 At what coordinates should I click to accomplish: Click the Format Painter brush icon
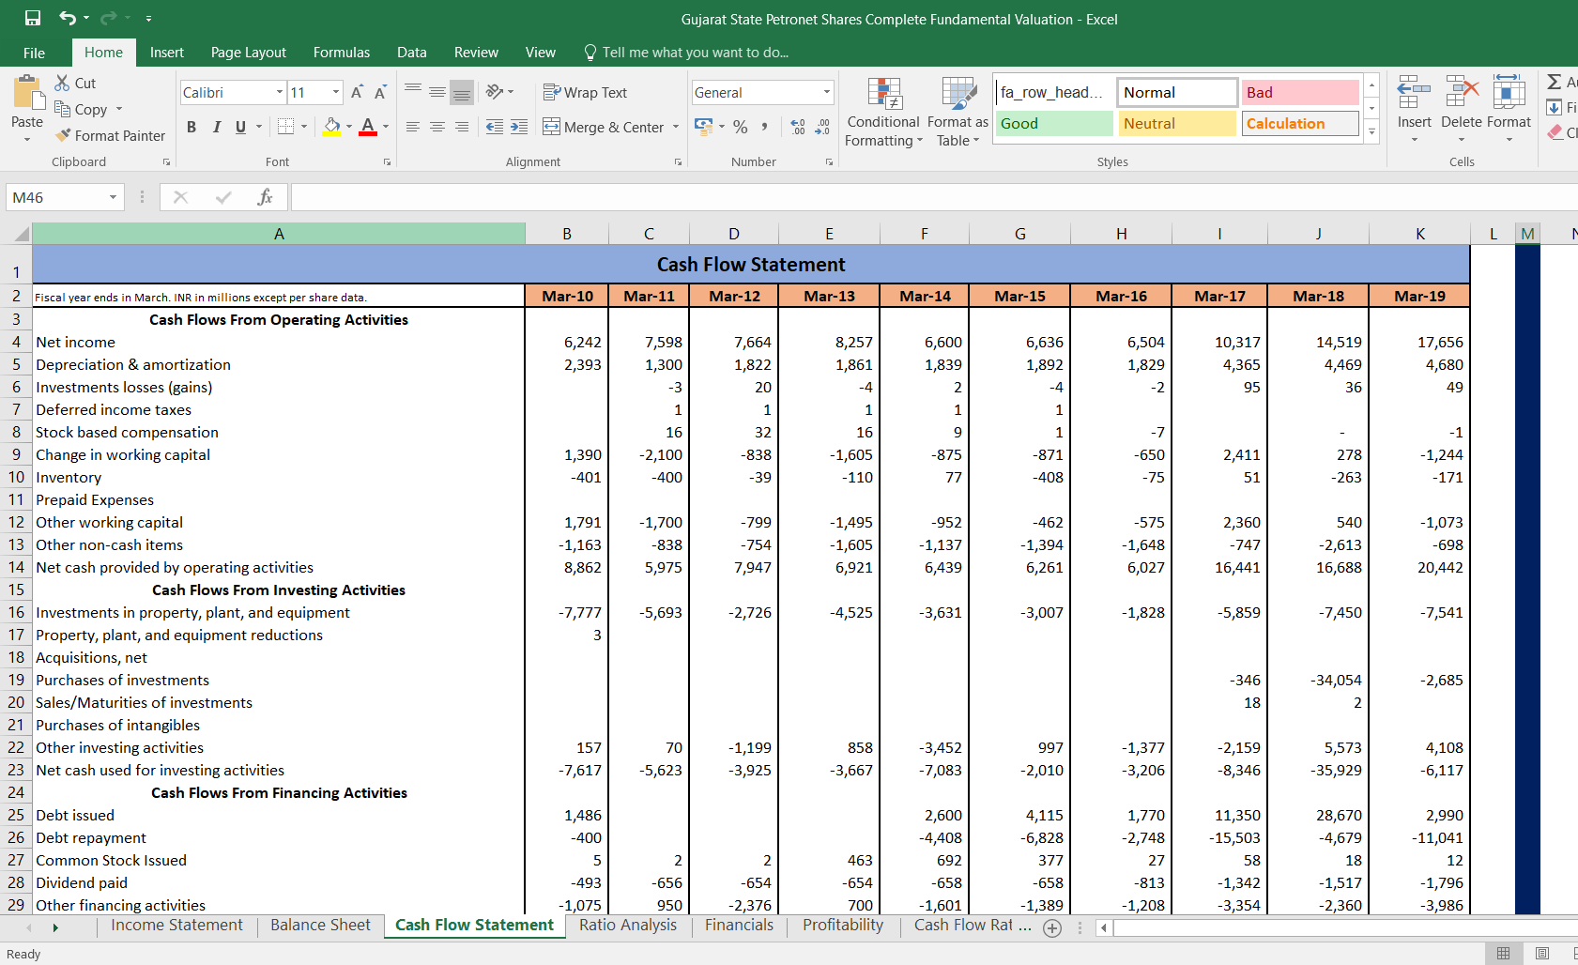(x=63, y=135)
